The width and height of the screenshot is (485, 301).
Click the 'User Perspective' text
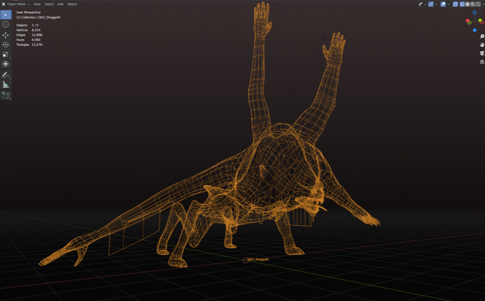(x=29, y=12)
